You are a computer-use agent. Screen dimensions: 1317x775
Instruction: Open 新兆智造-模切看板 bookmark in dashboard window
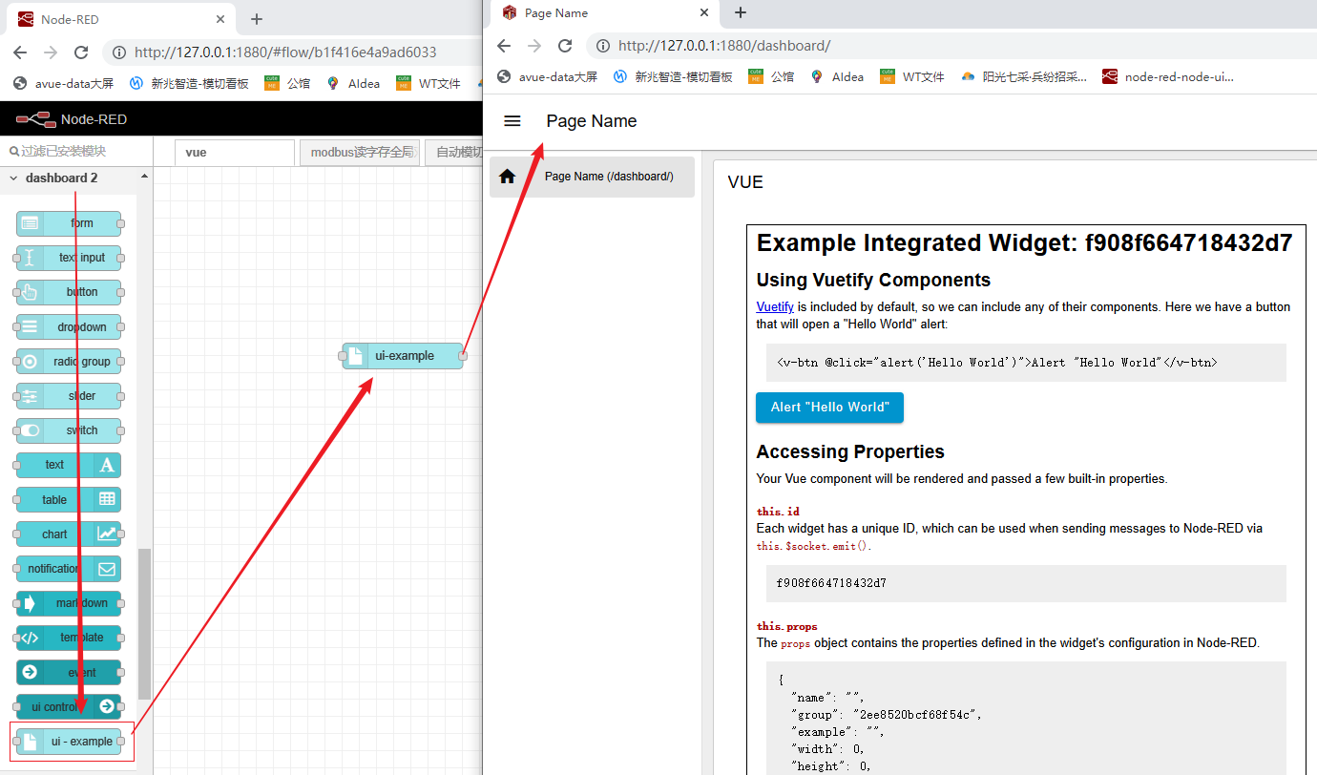[x=673, y=77]
